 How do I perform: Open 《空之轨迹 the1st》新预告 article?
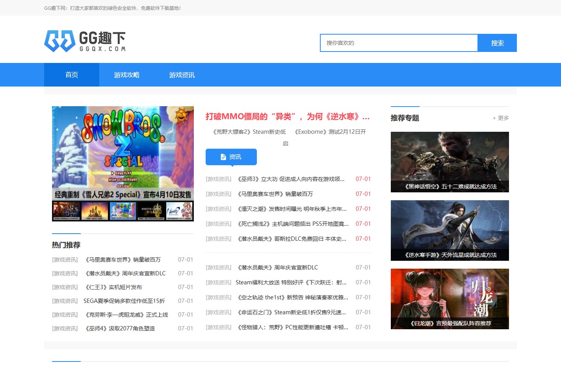tap(292, 297)
